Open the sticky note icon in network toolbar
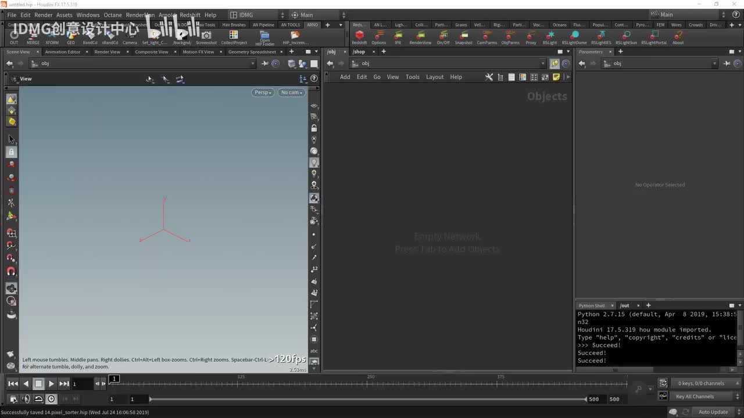This screenshot has width=744, height=418. tap(556, 77)
